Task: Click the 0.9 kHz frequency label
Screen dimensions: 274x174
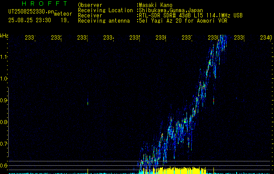Action: point(3,100)
